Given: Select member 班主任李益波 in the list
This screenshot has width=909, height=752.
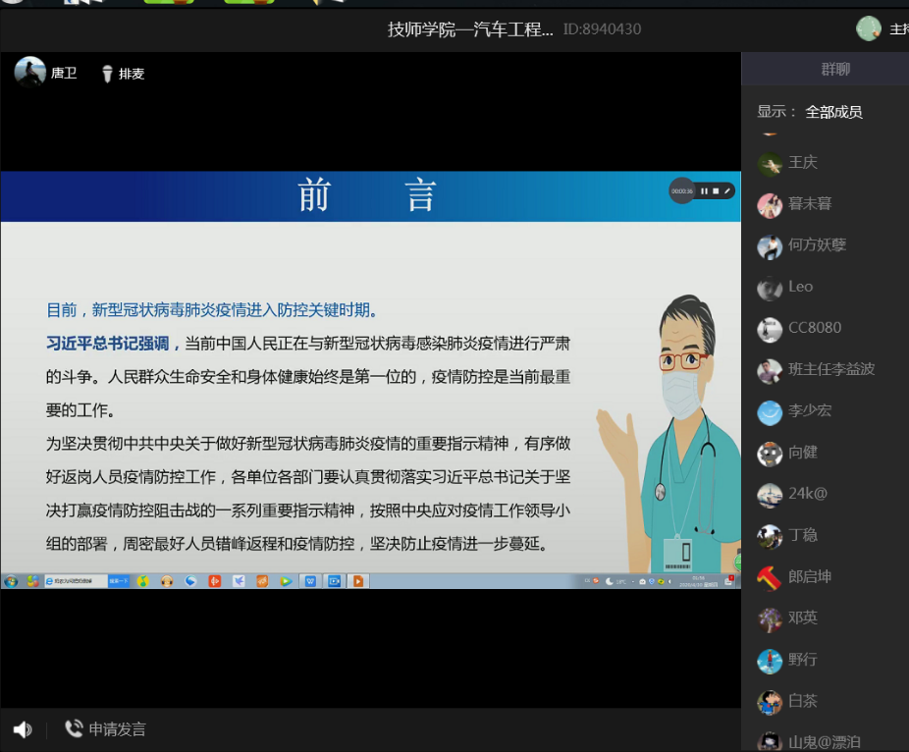Looking at the screenshot, I should pos(831,369).
